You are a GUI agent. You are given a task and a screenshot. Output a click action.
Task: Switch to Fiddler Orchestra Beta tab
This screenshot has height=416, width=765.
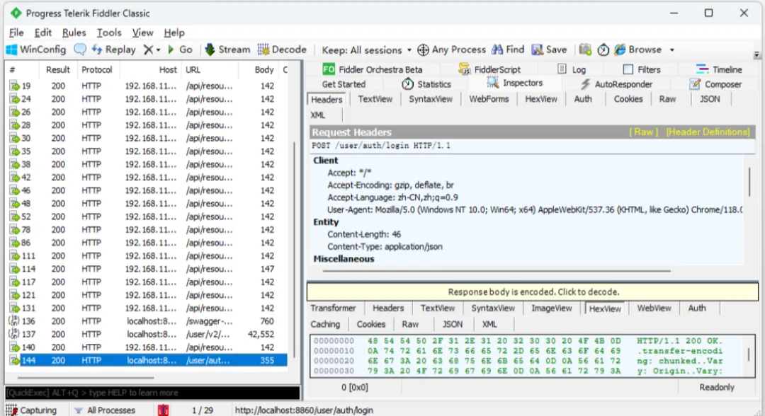(373, 69)
